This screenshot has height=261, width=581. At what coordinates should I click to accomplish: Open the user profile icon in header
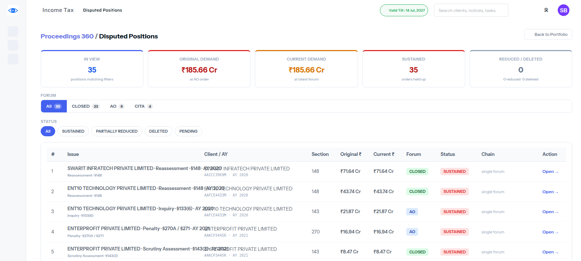(546, 10)
